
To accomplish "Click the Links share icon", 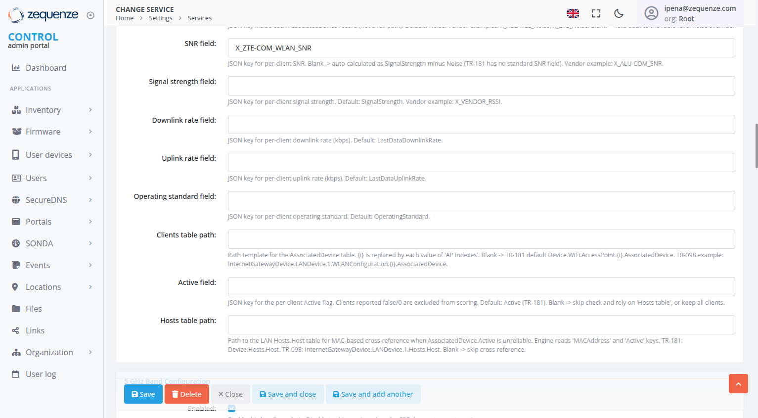I will tap(16, 330).
